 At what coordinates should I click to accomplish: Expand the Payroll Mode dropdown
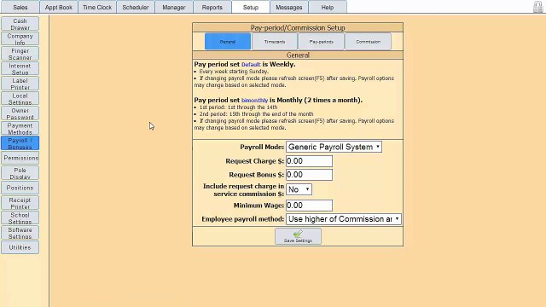coord(334,147)
